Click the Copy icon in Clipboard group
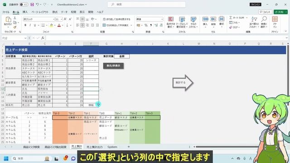This screenshot has width=290, height=163. [15, 23]
